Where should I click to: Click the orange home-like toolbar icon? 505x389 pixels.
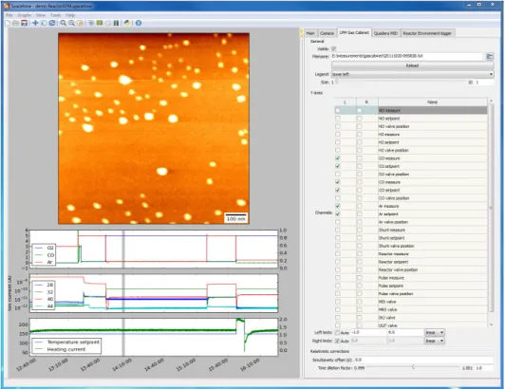click(x=80, y=23)
